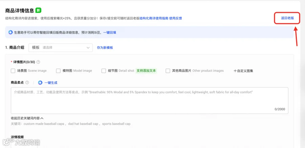Open the 模板 template dropdown
Screen dimensions: 305x148
click(61, 48)
